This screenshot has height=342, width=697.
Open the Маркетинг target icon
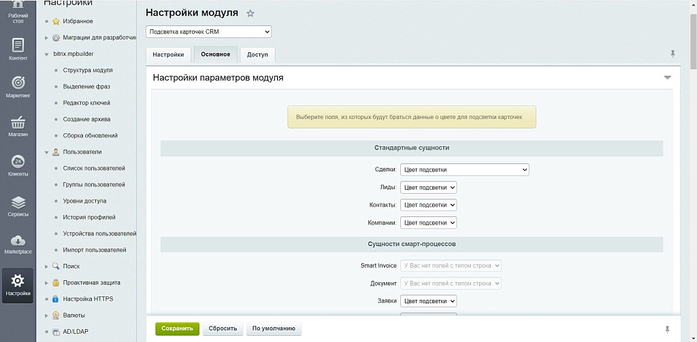pos(18,83)
